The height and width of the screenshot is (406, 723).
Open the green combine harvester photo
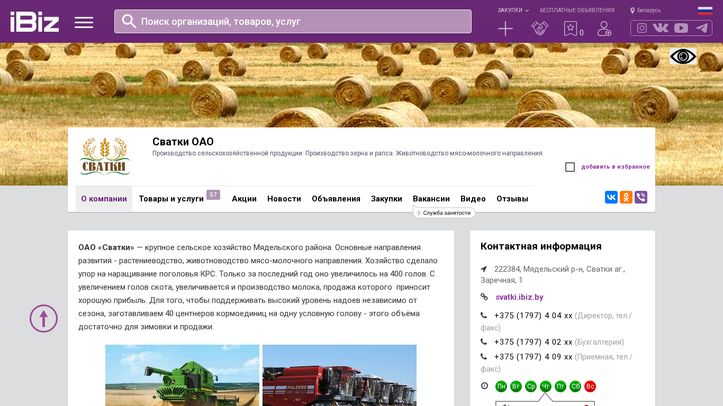182,375
